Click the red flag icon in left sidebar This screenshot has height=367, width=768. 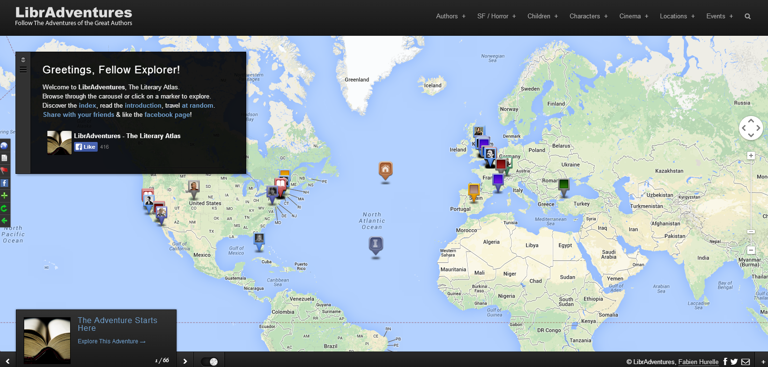click(x=4, y=170)
